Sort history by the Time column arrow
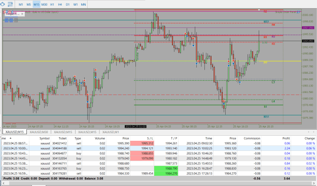Viewport: 317px width, 186px height. coord(11,138)
